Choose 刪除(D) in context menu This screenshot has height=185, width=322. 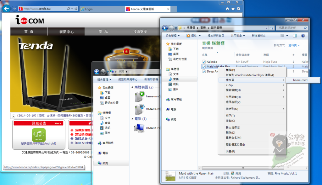(252, 133)
